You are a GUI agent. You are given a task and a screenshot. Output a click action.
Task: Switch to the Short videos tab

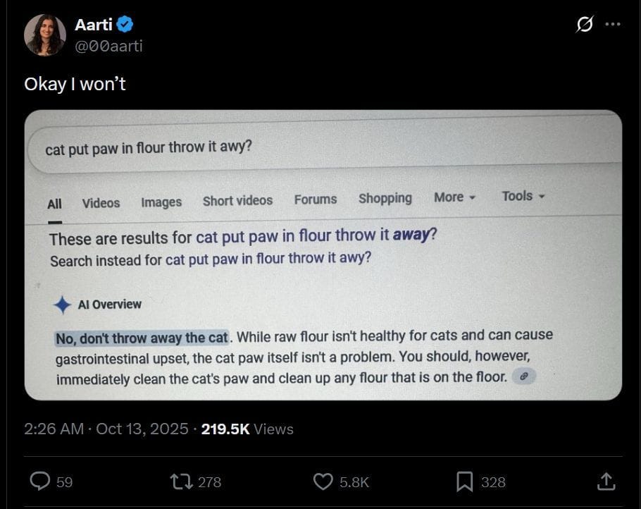point(237,200)
